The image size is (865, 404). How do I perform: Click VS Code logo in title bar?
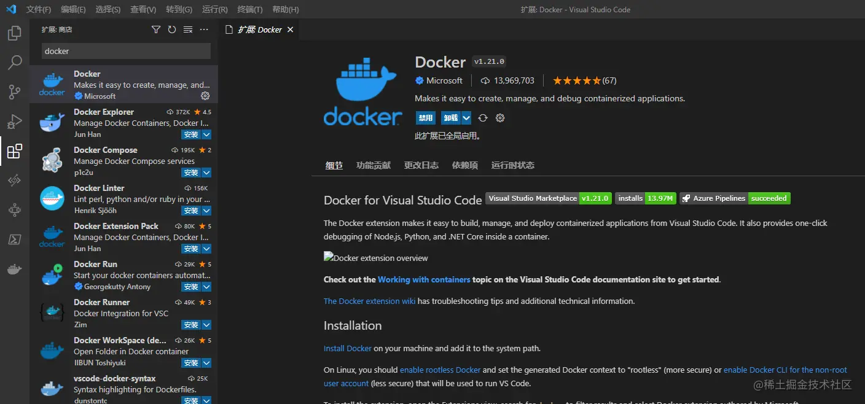point(11,9)
